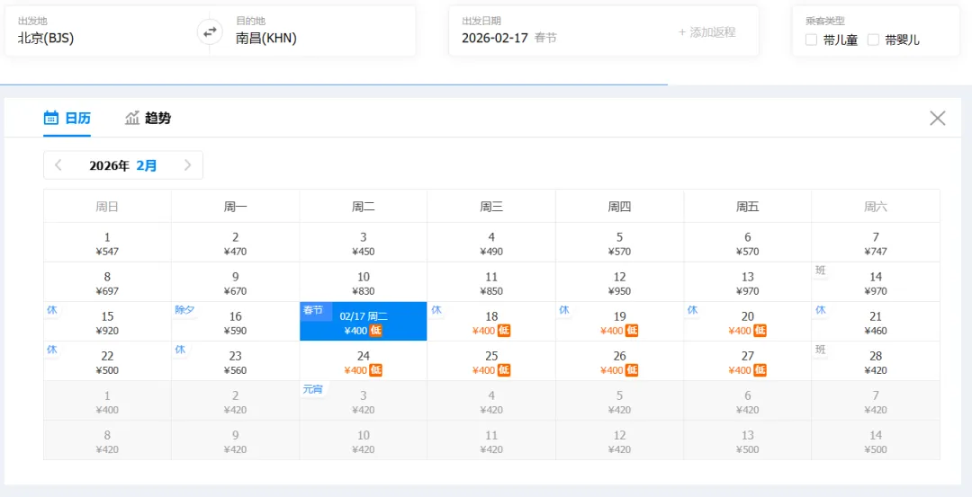Viewport: 972px width, 497px height.
Task: Choose the highlighted 02/17 周二 date cell
Action: (x=364, y=321)
